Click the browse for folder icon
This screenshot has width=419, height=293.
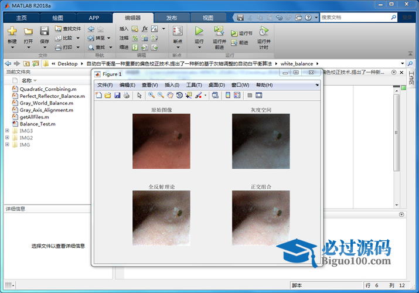pos(35,63)
